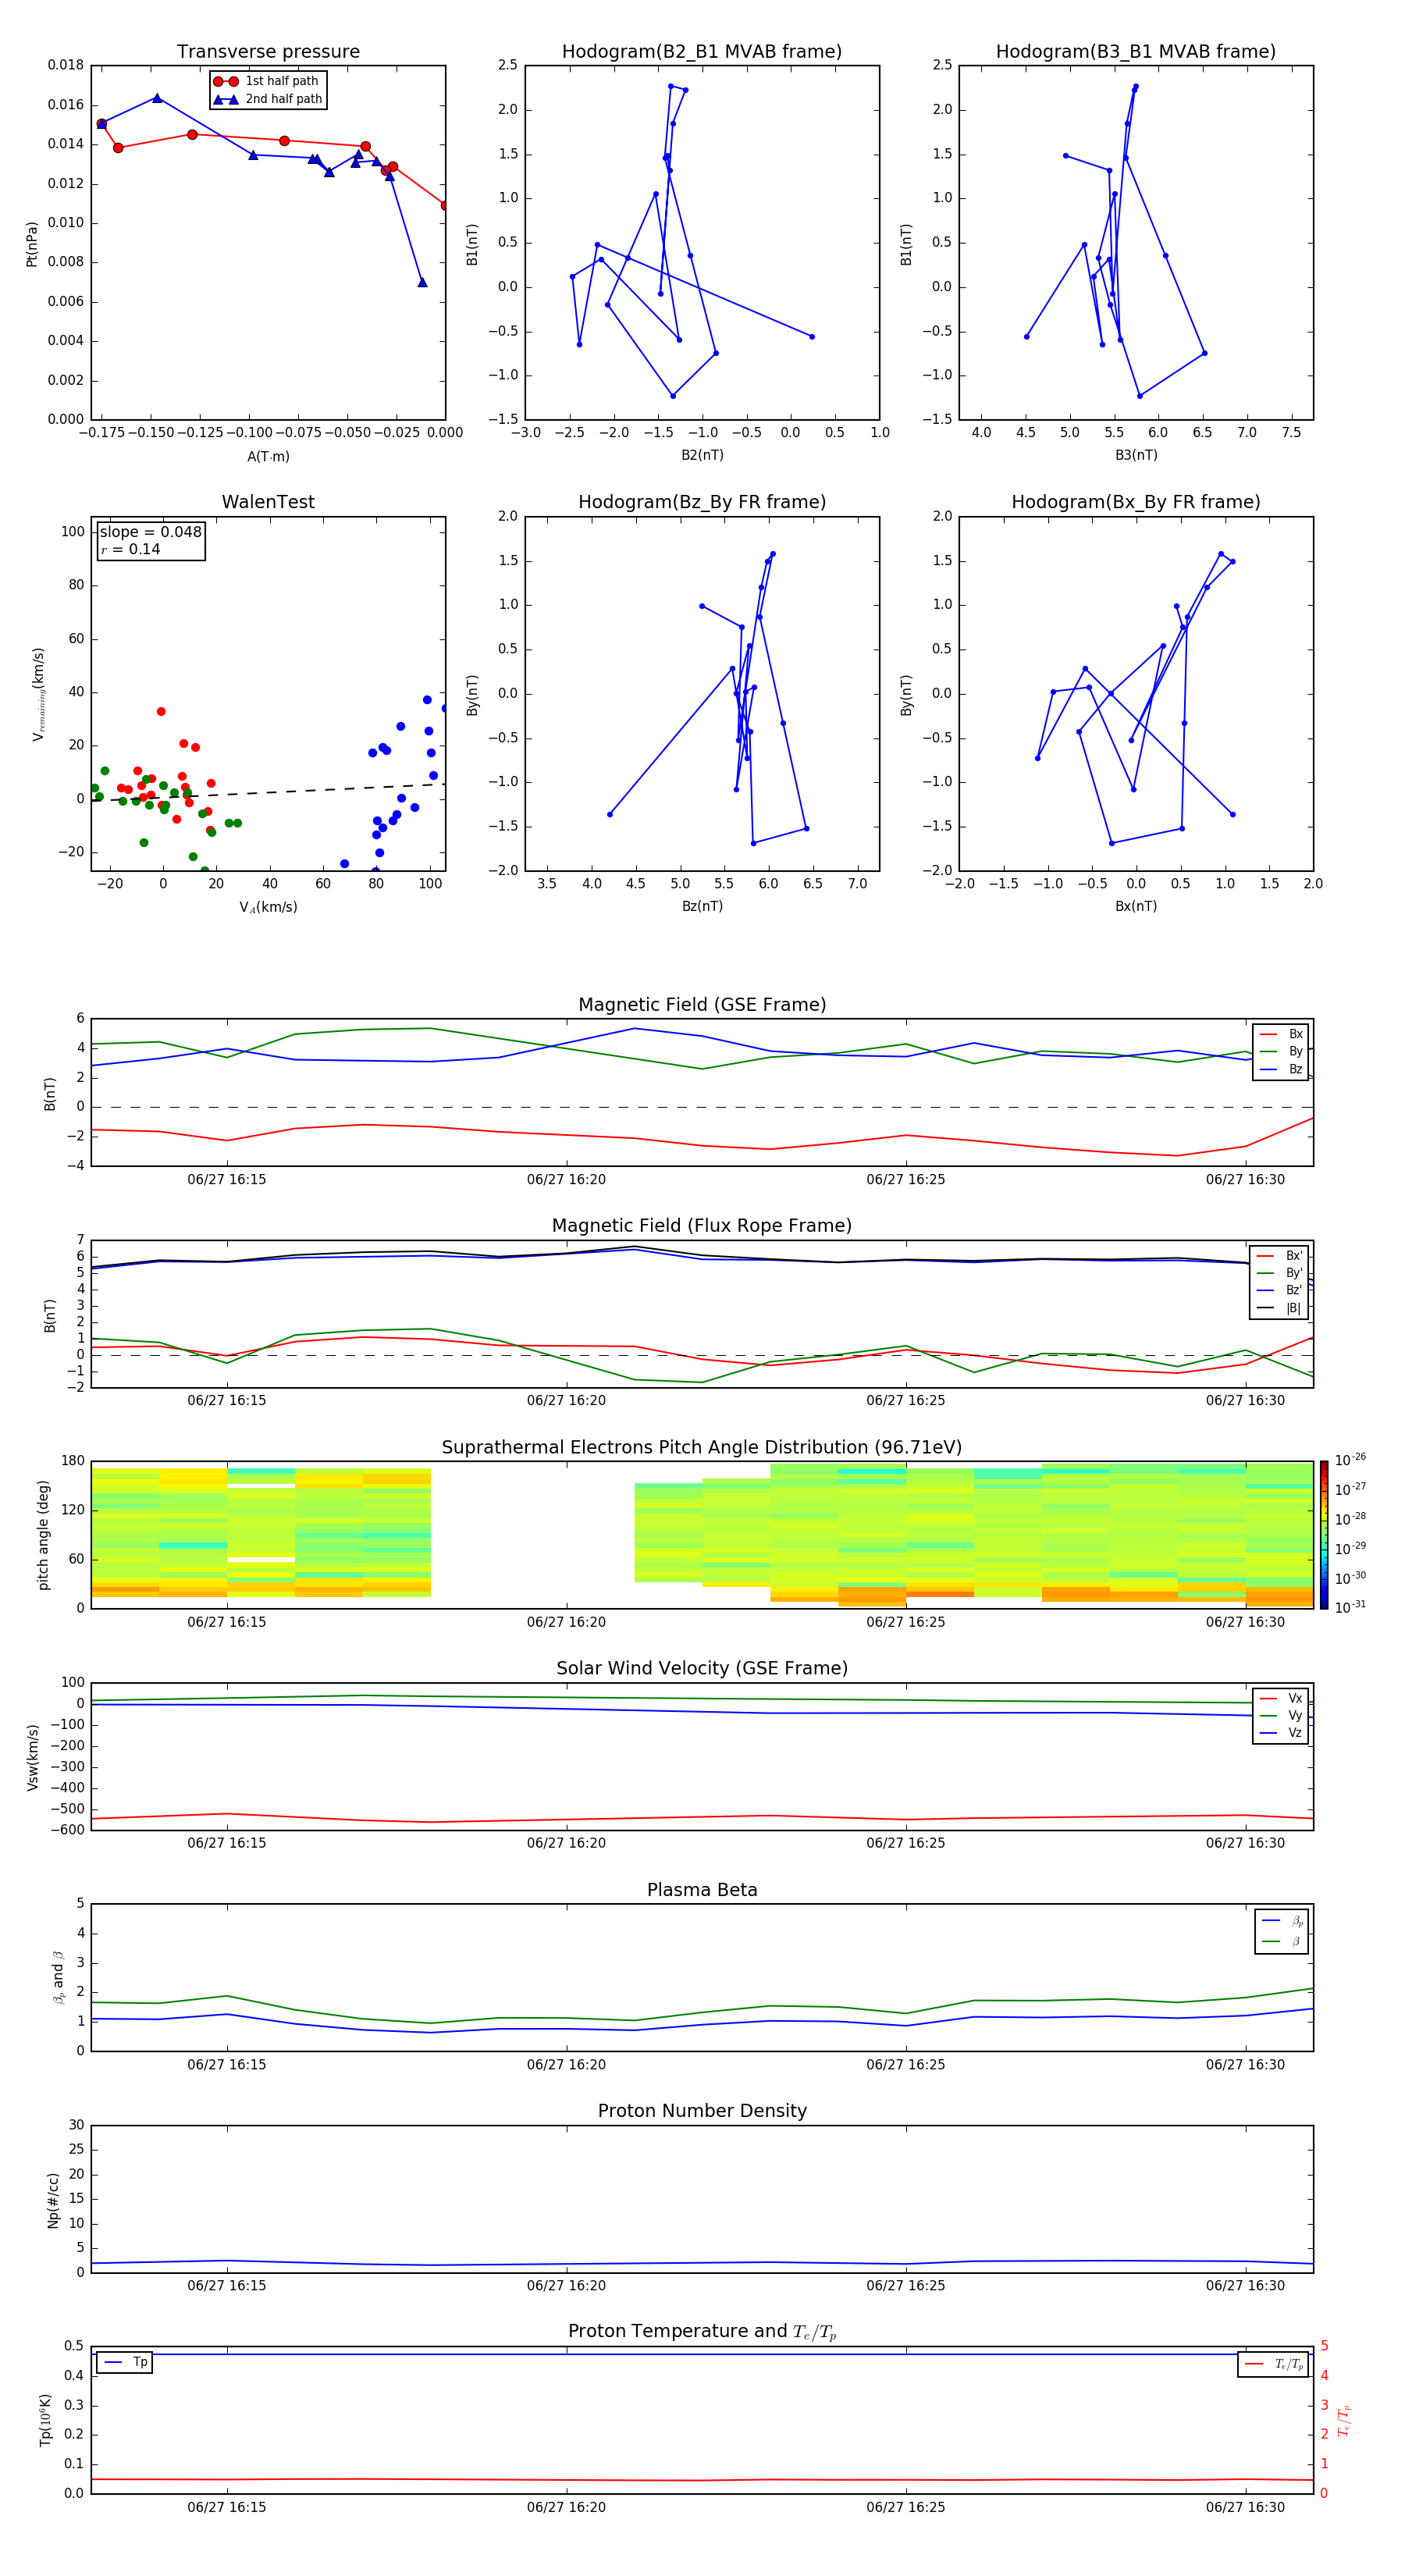Click the "Bx(nT)" x-axis label
The height and width of the screenshot is (2576, 1405).
1136,906
